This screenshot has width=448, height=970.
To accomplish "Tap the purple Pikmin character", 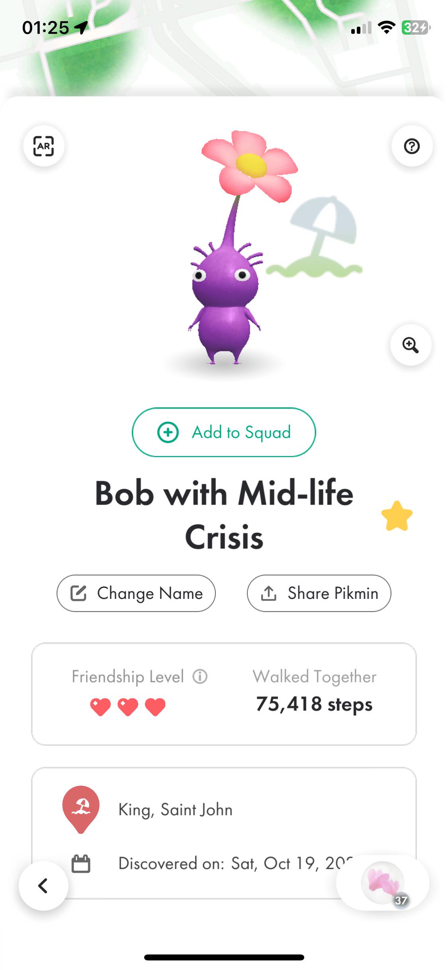I will [x=225, y=303].
